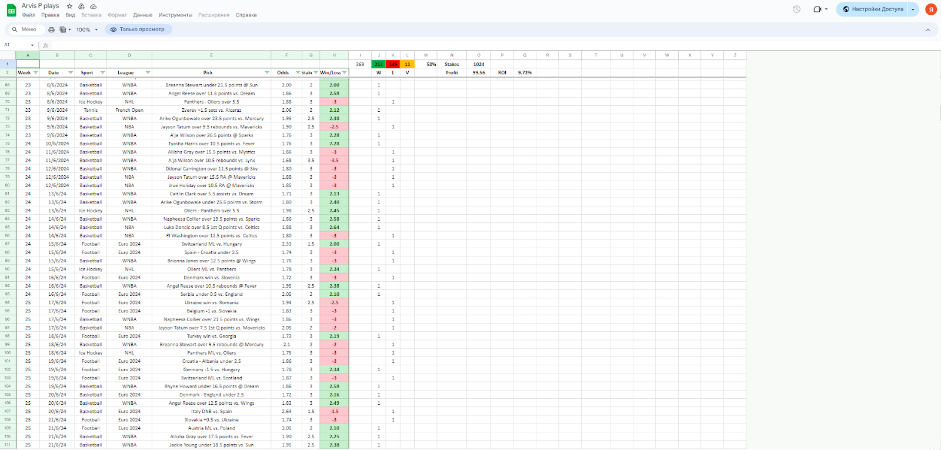Select the green 213 wins cell

coord(379,64)
